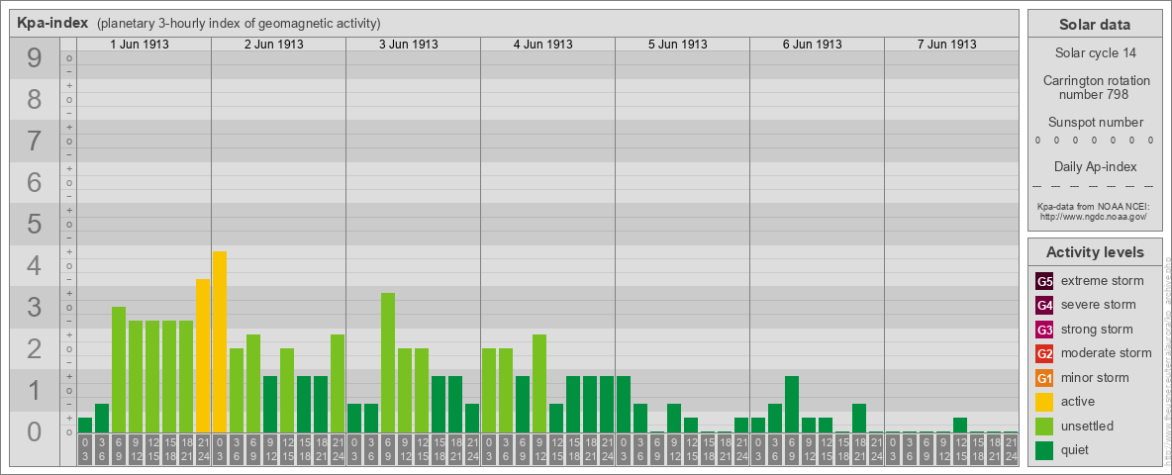Click the '6 Jun 1913' date header
1172x475 pixels.
coord(813,45)
